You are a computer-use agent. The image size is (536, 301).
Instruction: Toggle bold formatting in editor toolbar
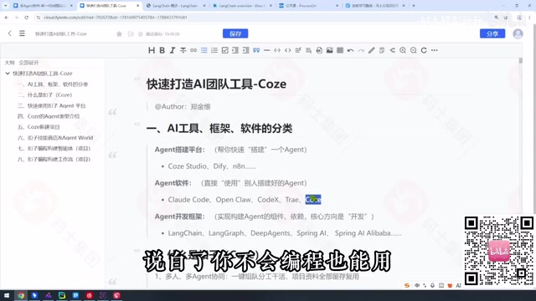162,50
